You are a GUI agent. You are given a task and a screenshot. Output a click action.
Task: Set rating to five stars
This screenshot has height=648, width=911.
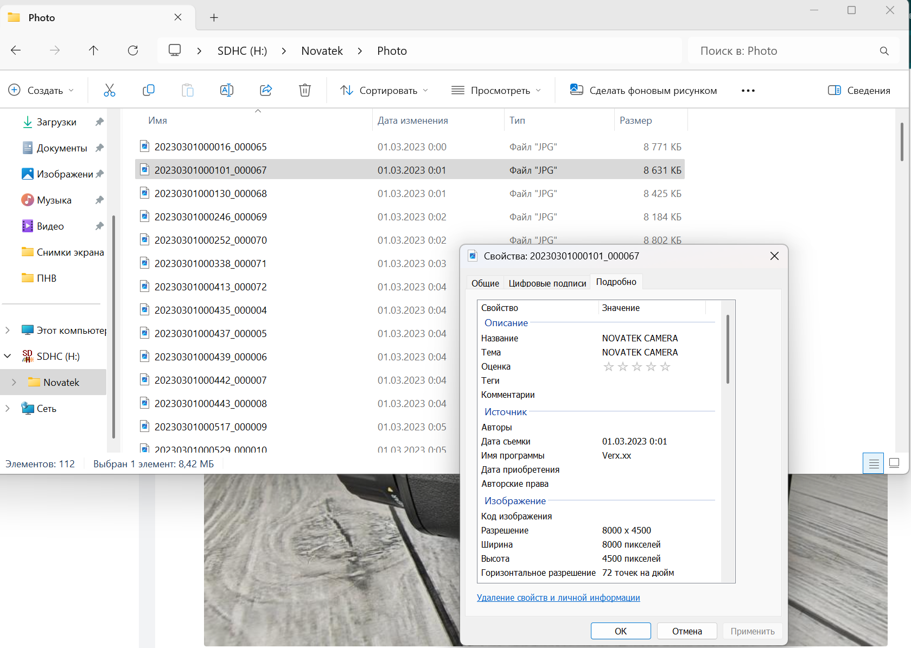click(x=665, y=367)
